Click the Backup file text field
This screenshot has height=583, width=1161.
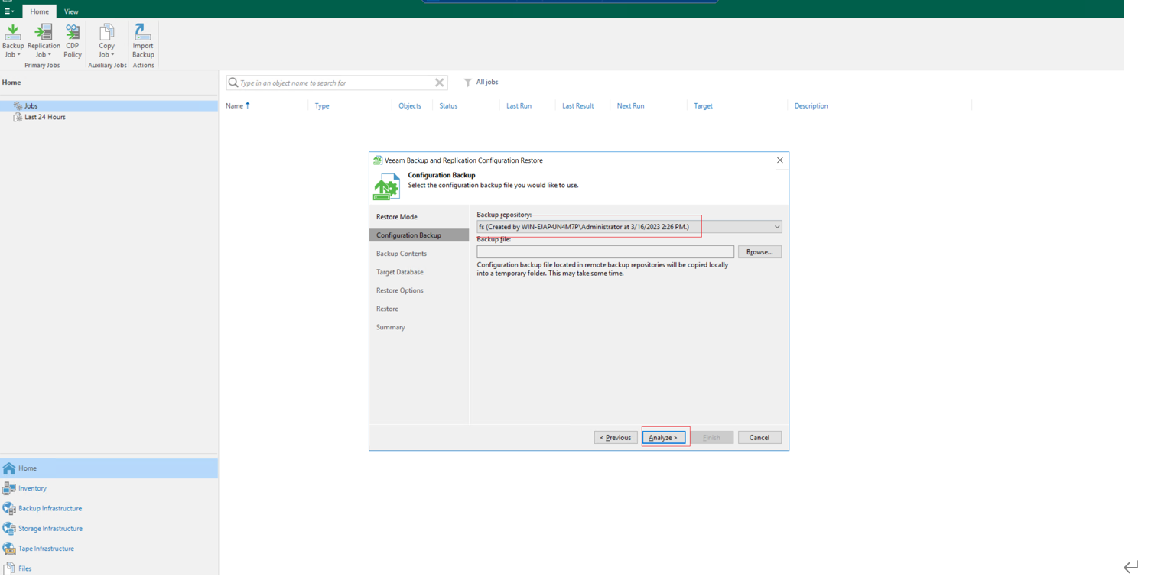tap(605, 252)
